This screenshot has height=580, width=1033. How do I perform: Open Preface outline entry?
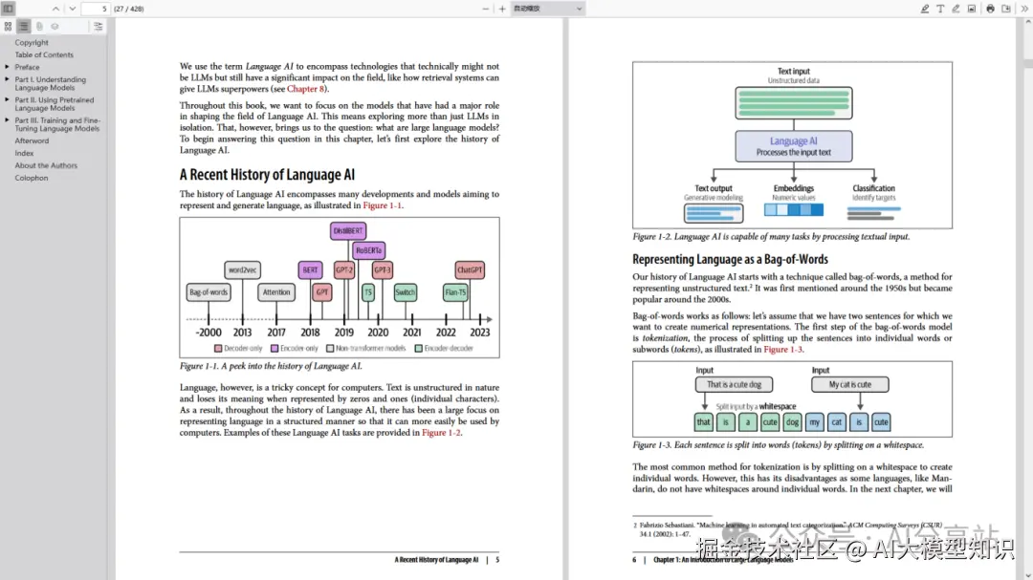point(27,67)
